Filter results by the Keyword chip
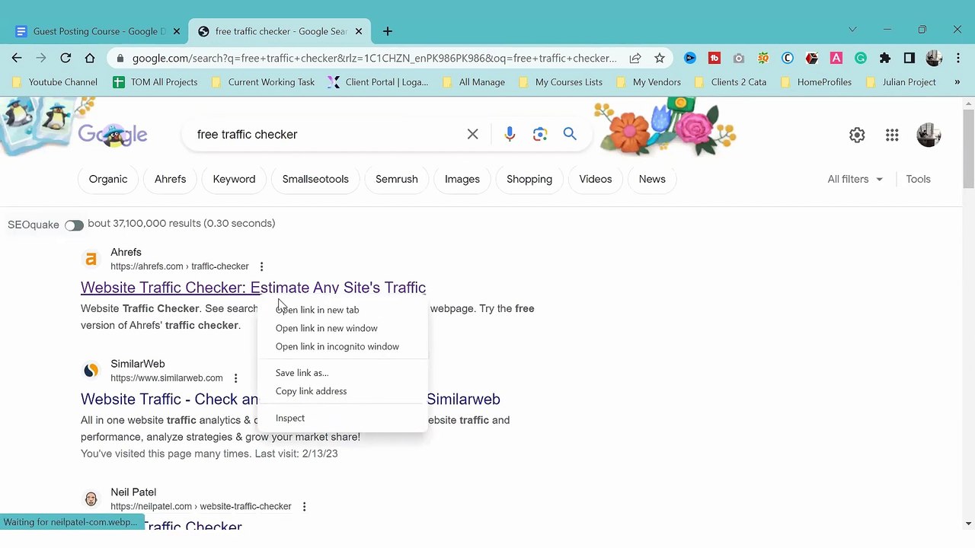975x548 pixels. tap(234, 179)
